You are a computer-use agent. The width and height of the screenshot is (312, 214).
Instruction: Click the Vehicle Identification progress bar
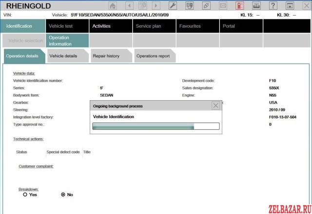156,126
